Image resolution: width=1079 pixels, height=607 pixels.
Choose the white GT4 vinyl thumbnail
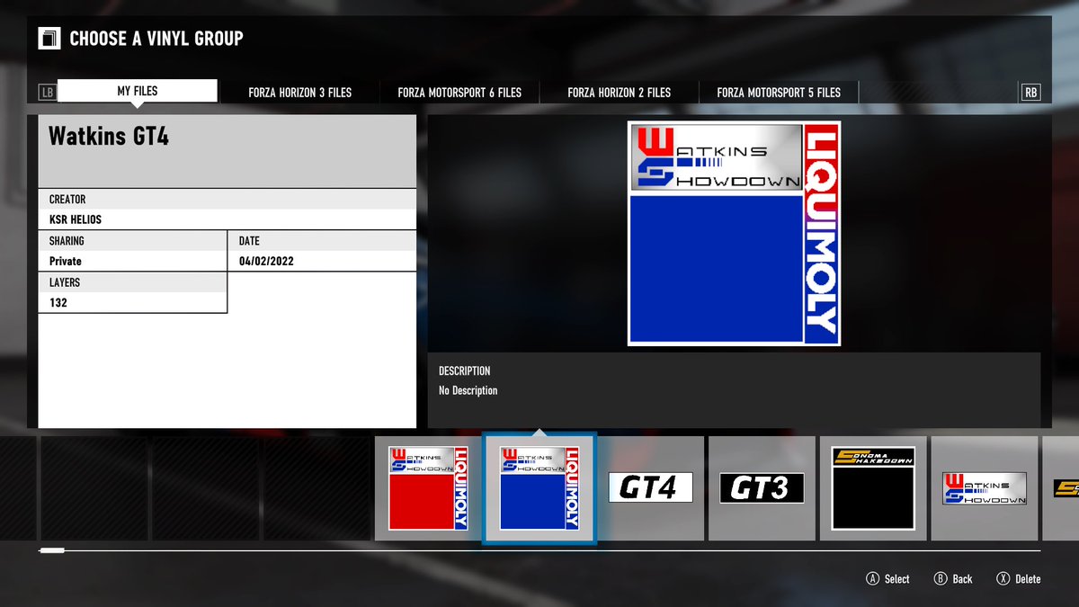[x=650, y=488]
